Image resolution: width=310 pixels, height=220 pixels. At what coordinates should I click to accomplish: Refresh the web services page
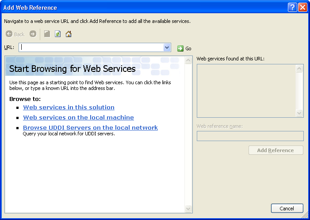[x=57, y=34]
